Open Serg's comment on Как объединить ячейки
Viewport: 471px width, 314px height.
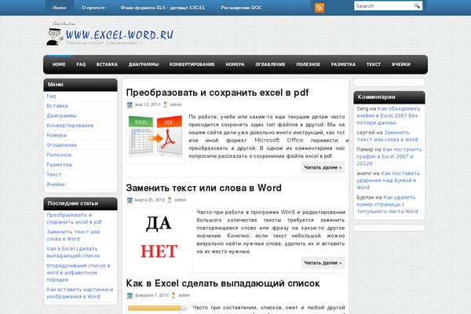coord(389,115)
